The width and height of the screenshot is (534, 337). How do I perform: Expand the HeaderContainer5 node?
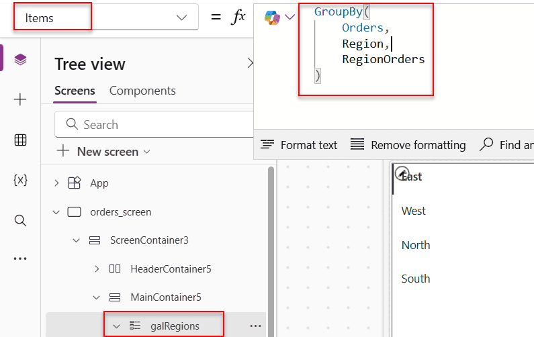(x=97, y=269)
